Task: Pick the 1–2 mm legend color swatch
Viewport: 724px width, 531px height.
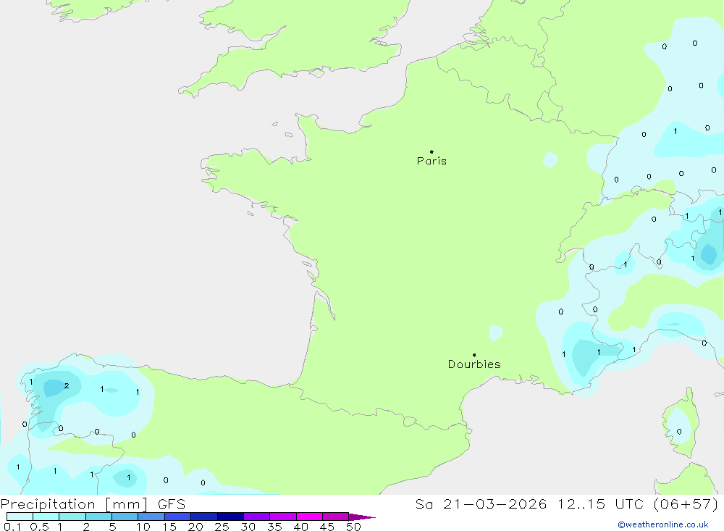Action: (x=72, y=517)
